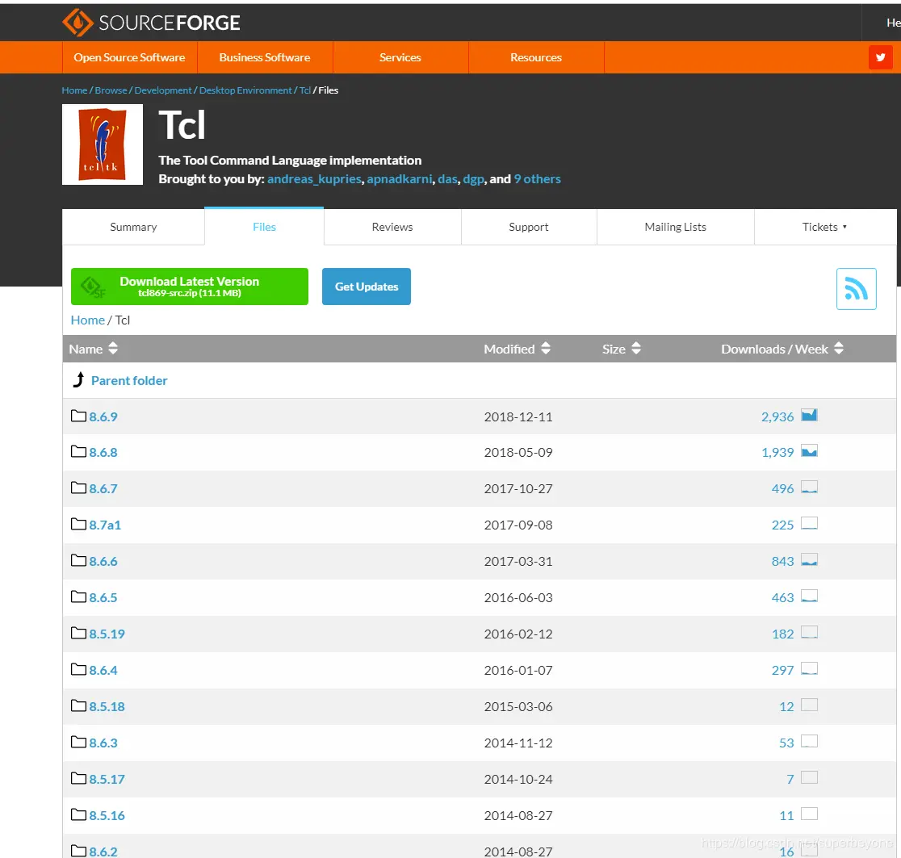Open the 9 others contributors link
Image resolution: width=901 pixels, height=858 pixels.
point(537,178)
